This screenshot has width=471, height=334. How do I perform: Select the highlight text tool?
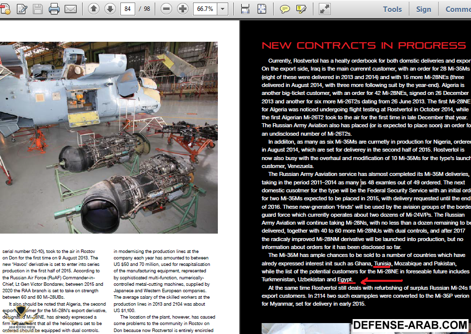pos(300,9)
